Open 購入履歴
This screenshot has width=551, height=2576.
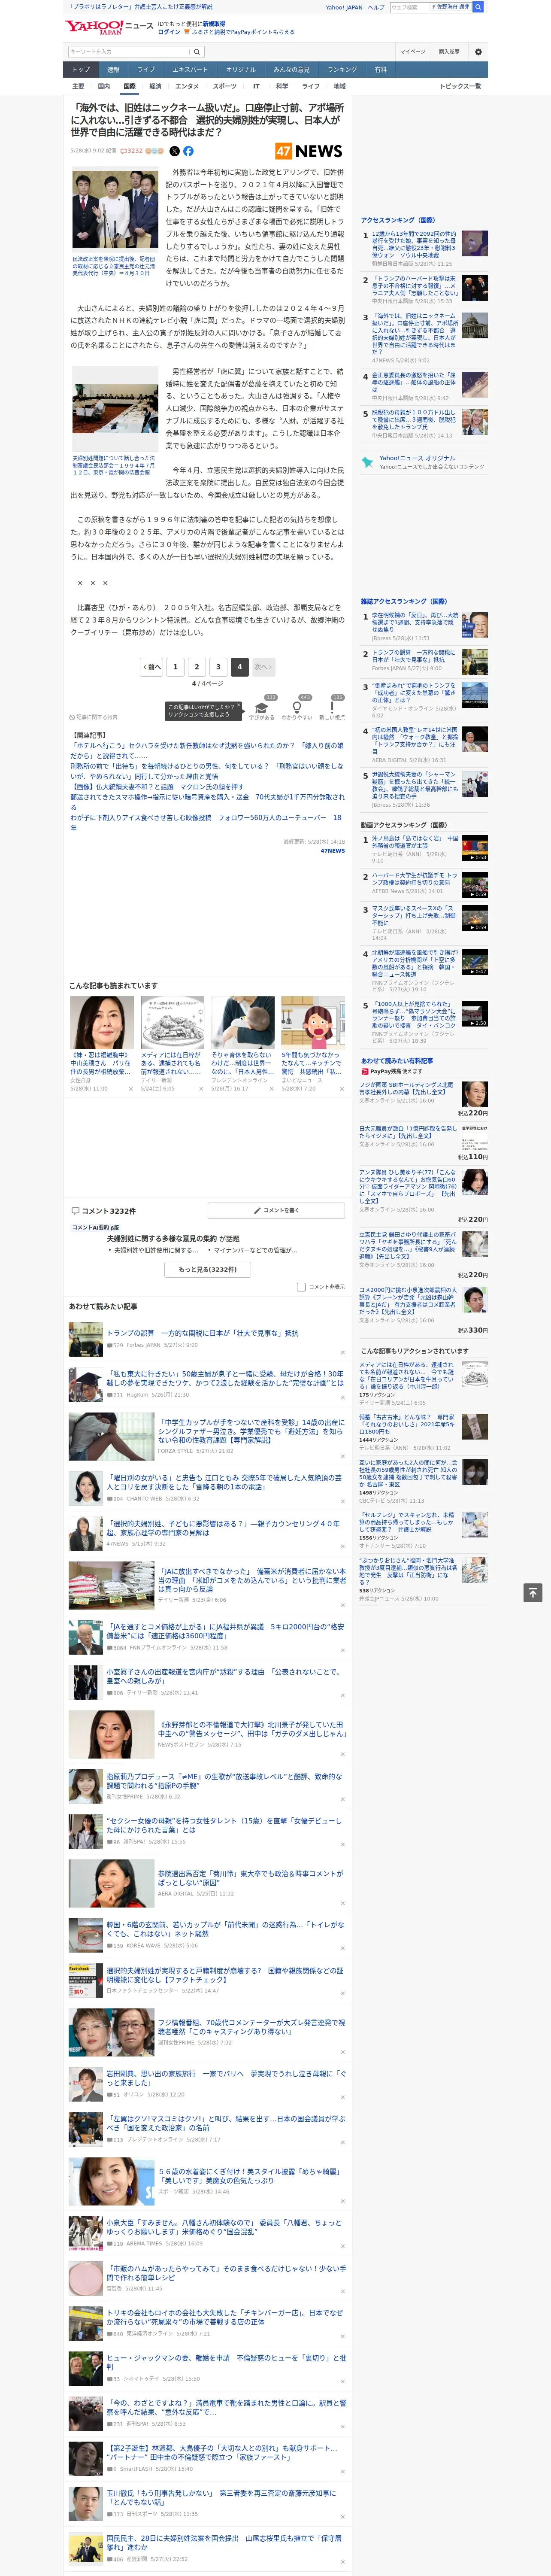click(449, 52)
